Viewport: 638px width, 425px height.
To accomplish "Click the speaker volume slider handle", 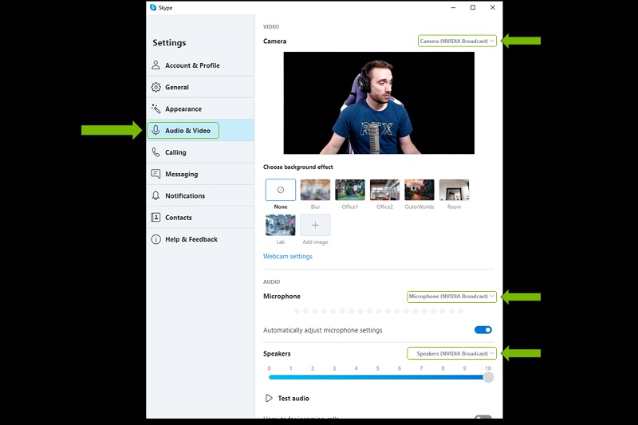I will (488, 377).
